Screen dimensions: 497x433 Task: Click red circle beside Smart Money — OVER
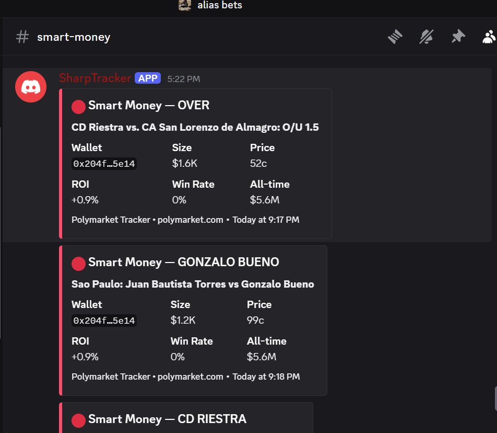[78, 107]
